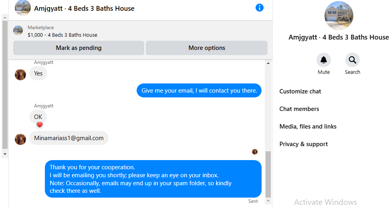Click the left panel scrollbar down arrow
The height and width of the screenshot is (208, 391).
point(5,154)
